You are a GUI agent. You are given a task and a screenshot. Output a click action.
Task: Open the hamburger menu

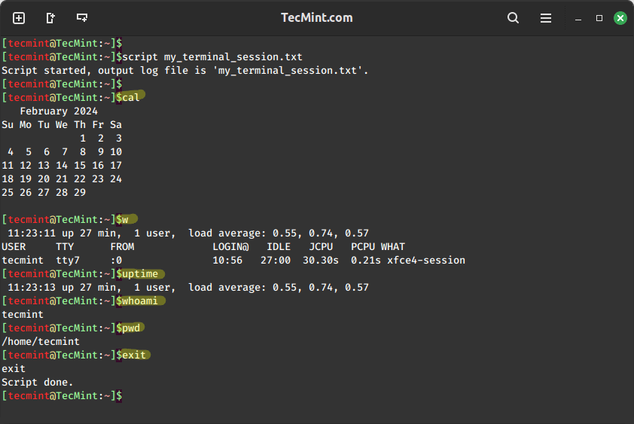coord(545,18)
